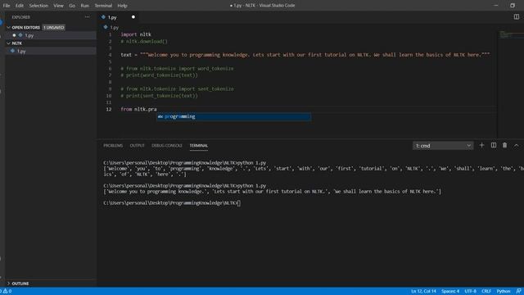Image resolution: width=524 pixels, height=295 pixels.
Task: Open the File menu
Action: point(7,6)
